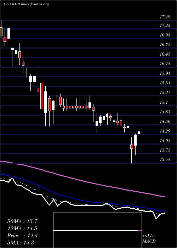Click the 15.64 price axis label
Image resolution: width=177 pixels, height=248 pixels.
(x=165, y=83)
